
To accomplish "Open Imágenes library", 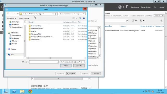I will coord(15,38).
